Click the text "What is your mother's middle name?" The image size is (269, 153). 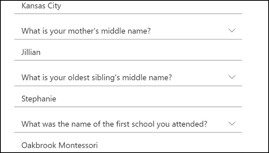point(86,31)
